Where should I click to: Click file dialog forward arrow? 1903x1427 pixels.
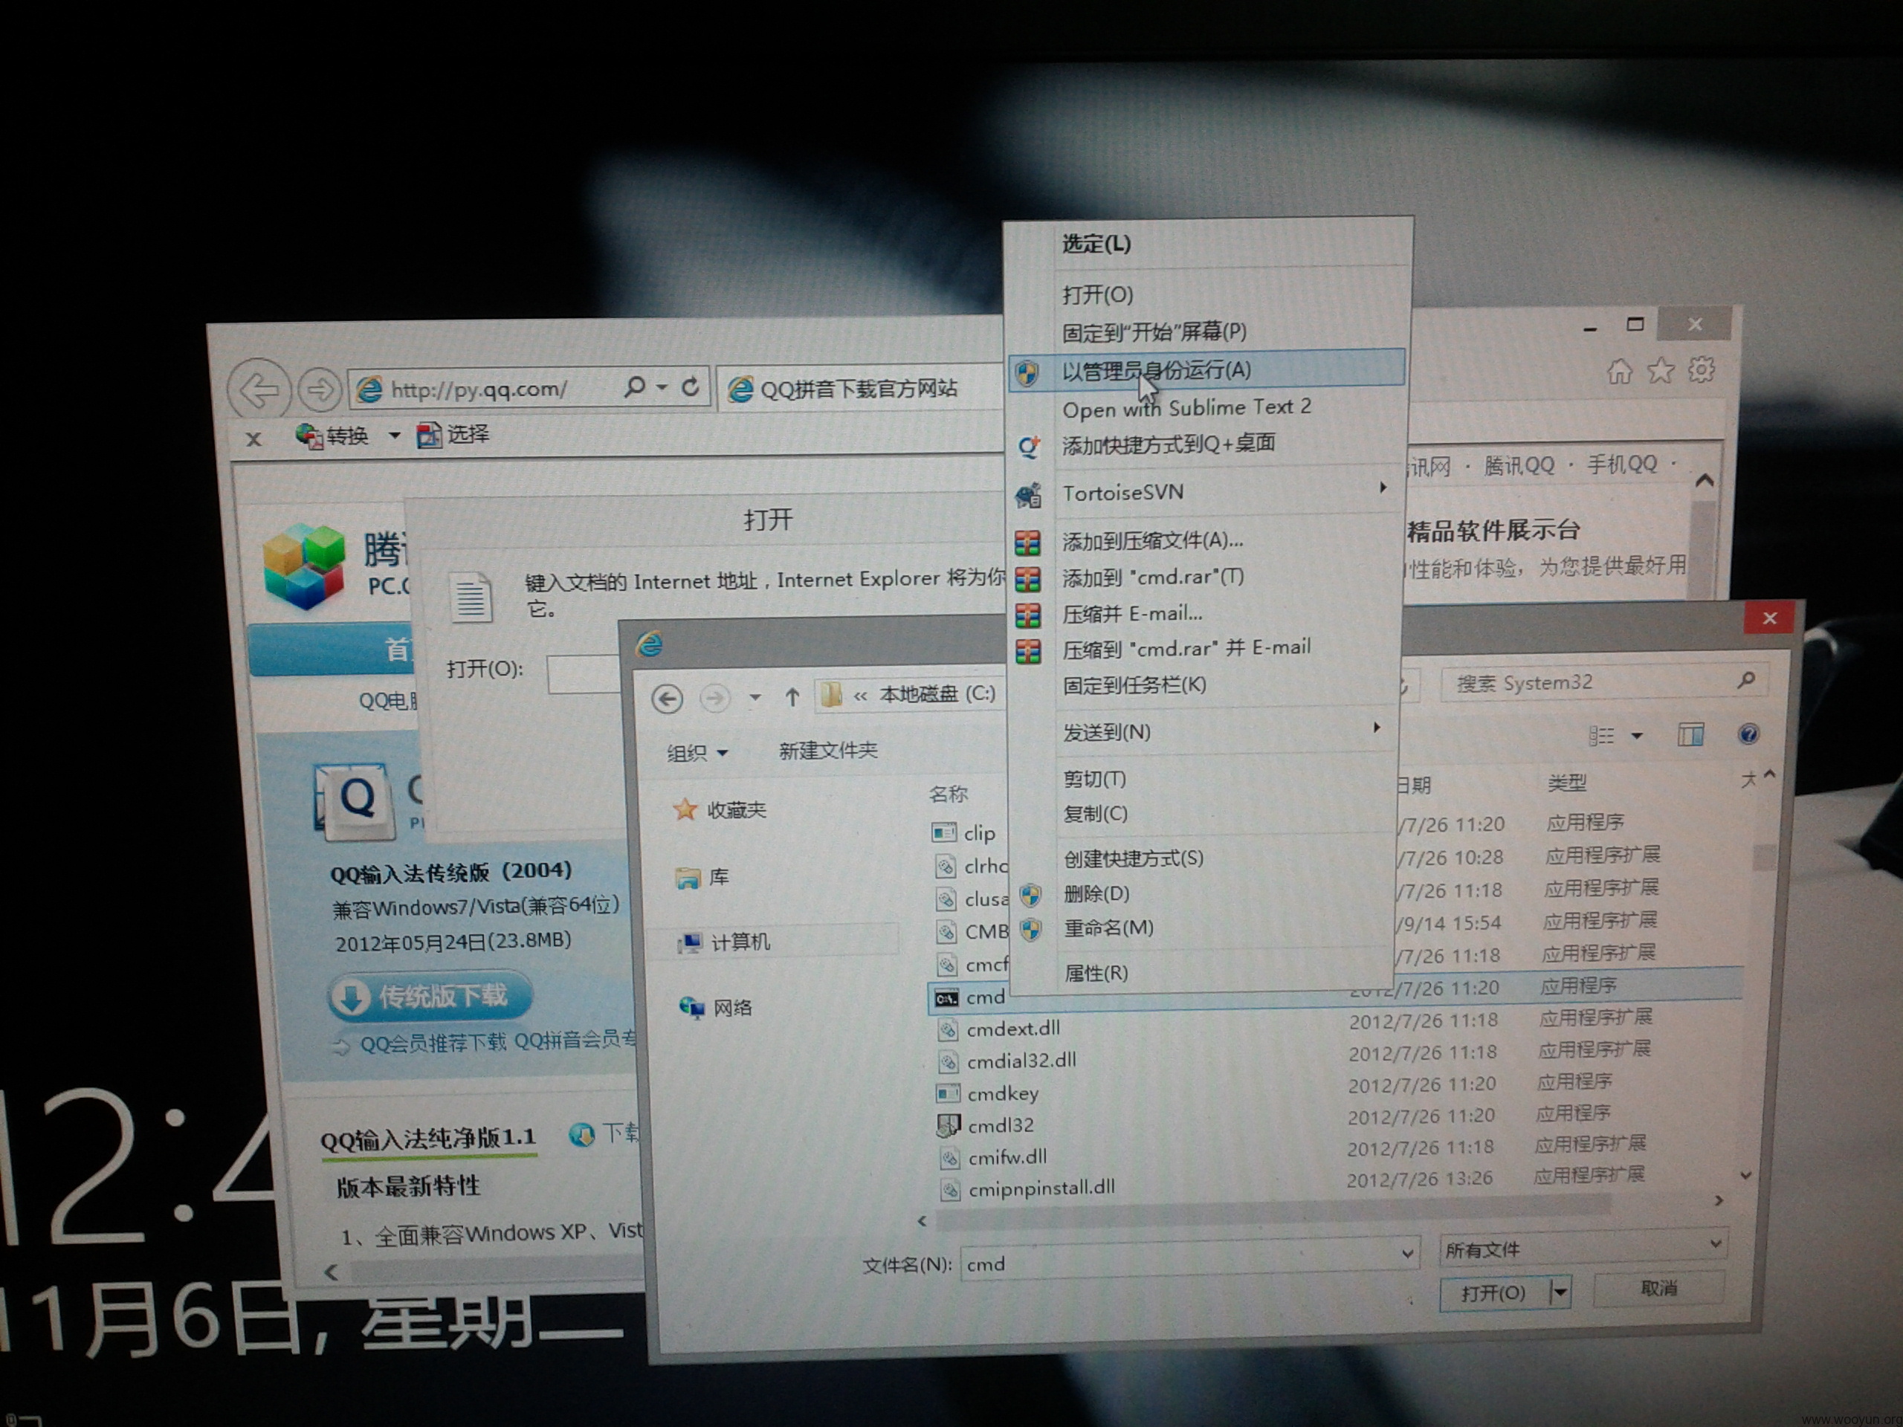pyautogui.click(x=714, y=698)
